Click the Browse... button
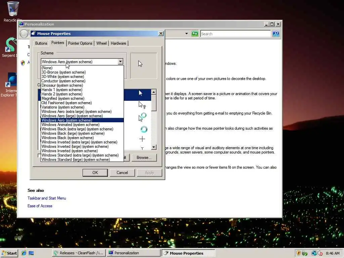The height and width of the screenshot is (258, 344). pyautogui.click(x=144, y=158)
